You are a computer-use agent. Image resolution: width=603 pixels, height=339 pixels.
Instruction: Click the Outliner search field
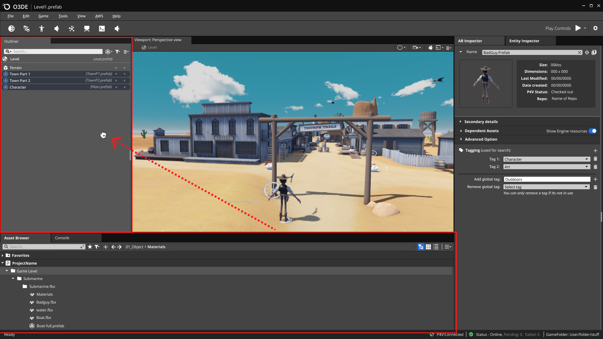pyautogui.click(x=57, y=51)
